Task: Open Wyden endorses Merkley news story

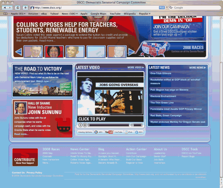Action: tap(178, 122)
